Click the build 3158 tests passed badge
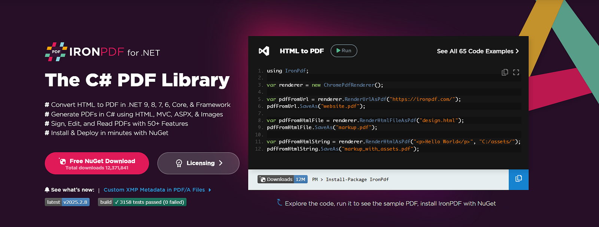Screen dimensions: 599x227 coord(142,202)
